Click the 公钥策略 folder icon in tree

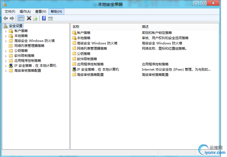[11, 51]
